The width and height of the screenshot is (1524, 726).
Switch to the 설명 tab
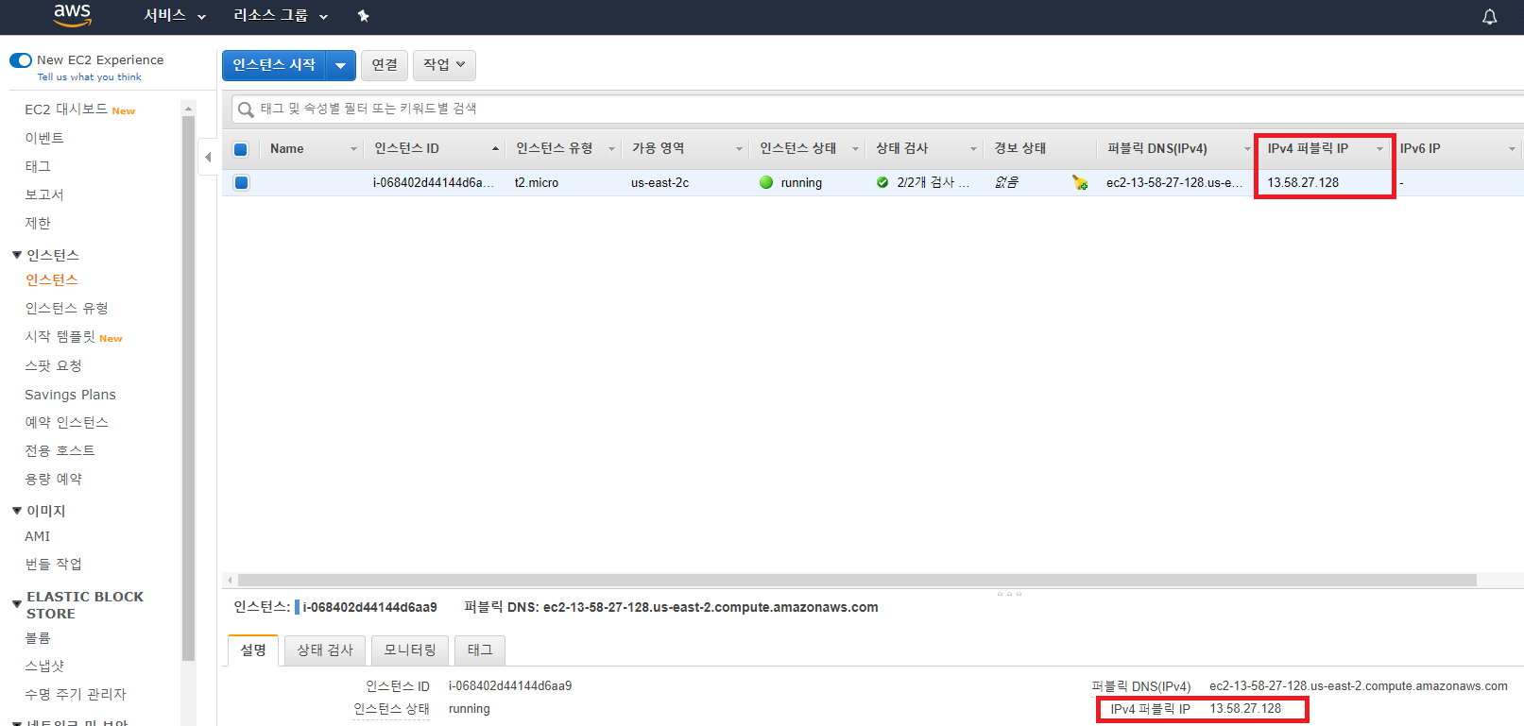pyautogui.click(x=253, y=650)
